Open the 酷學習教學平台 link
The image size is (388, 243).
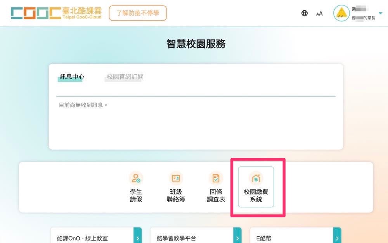[x=176, y=238]
